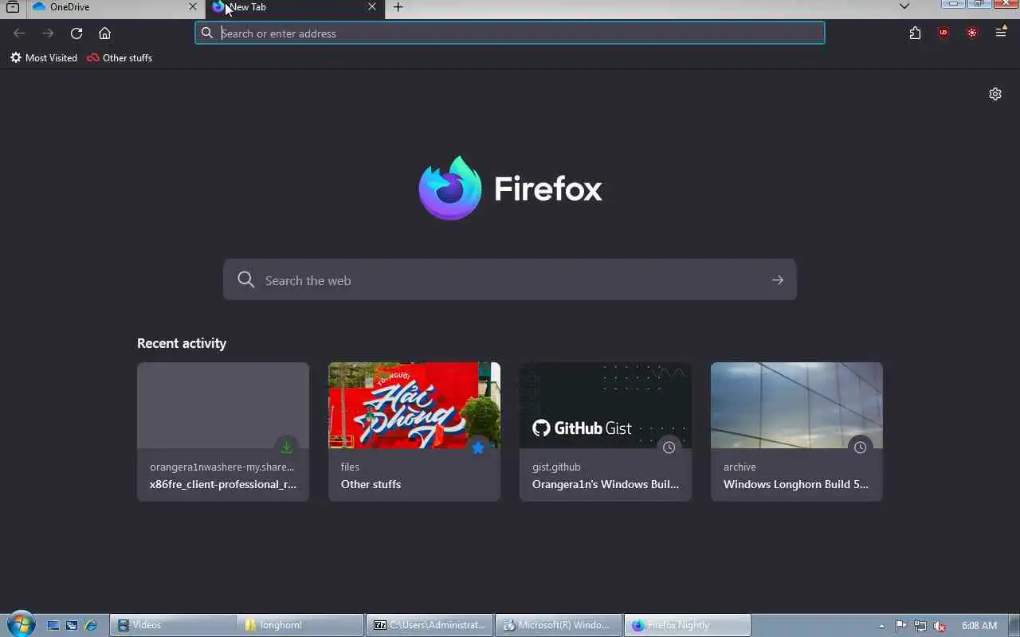This screenshot has width=1020, height=637.
Task: Click history clock badge on Longhorn card
Action: [x=860, y=447]
